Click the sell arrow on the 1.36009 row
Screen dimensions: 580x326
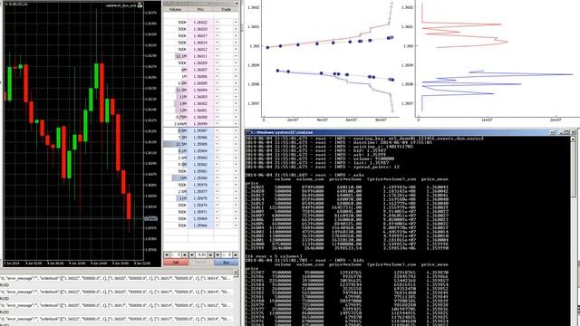coord(217,62)
